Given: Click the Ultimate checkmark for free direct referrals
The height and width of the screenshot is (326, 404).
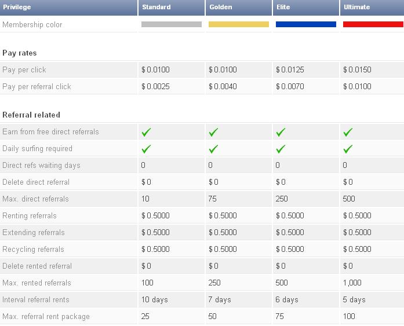Looking at the screenshot, I should pyautogui.click(x=348, y=132).
